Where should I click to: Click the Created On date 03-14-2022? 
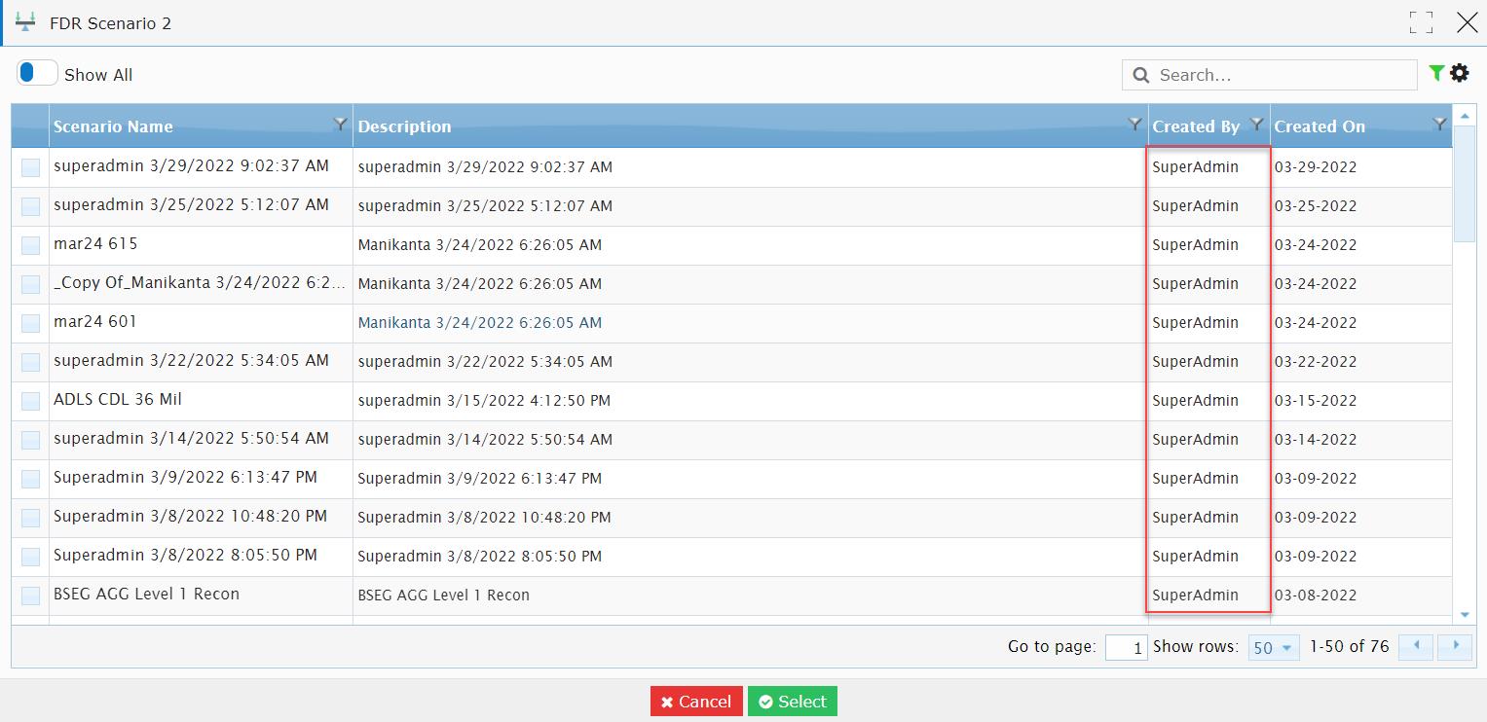1316,439
